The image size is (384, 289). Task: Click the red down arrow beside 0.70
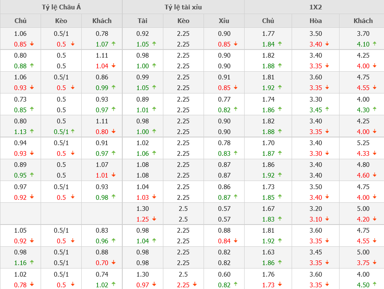pyautogui.click(x=113, y=263)
